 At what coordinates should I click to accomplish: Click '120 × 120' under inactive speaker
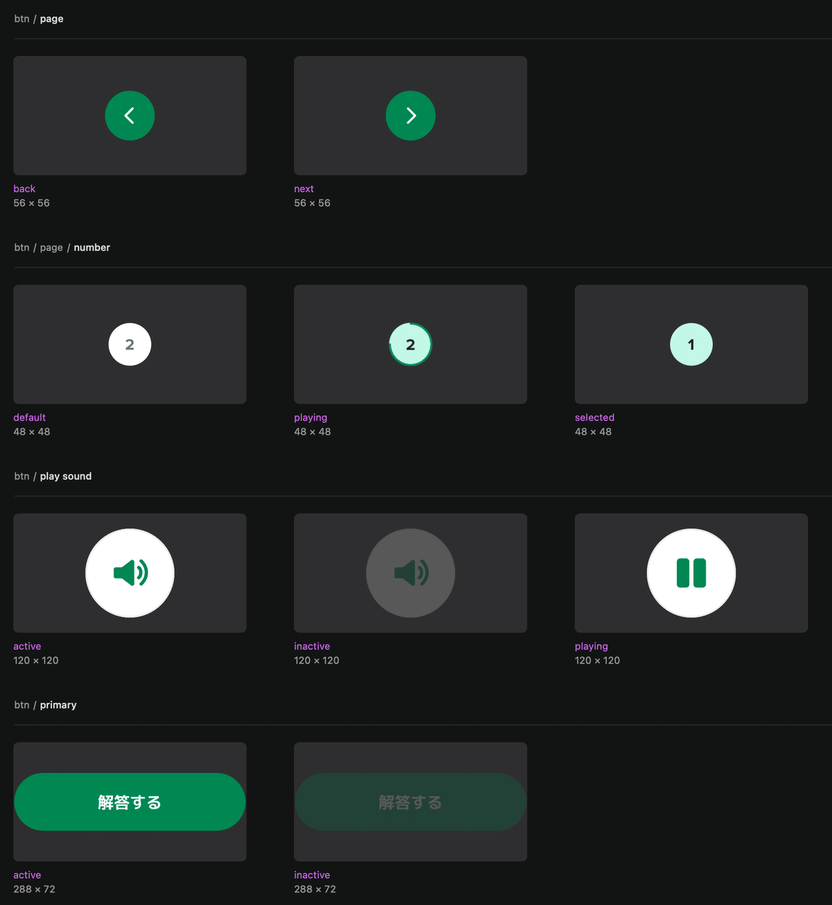tap(317, 661)
